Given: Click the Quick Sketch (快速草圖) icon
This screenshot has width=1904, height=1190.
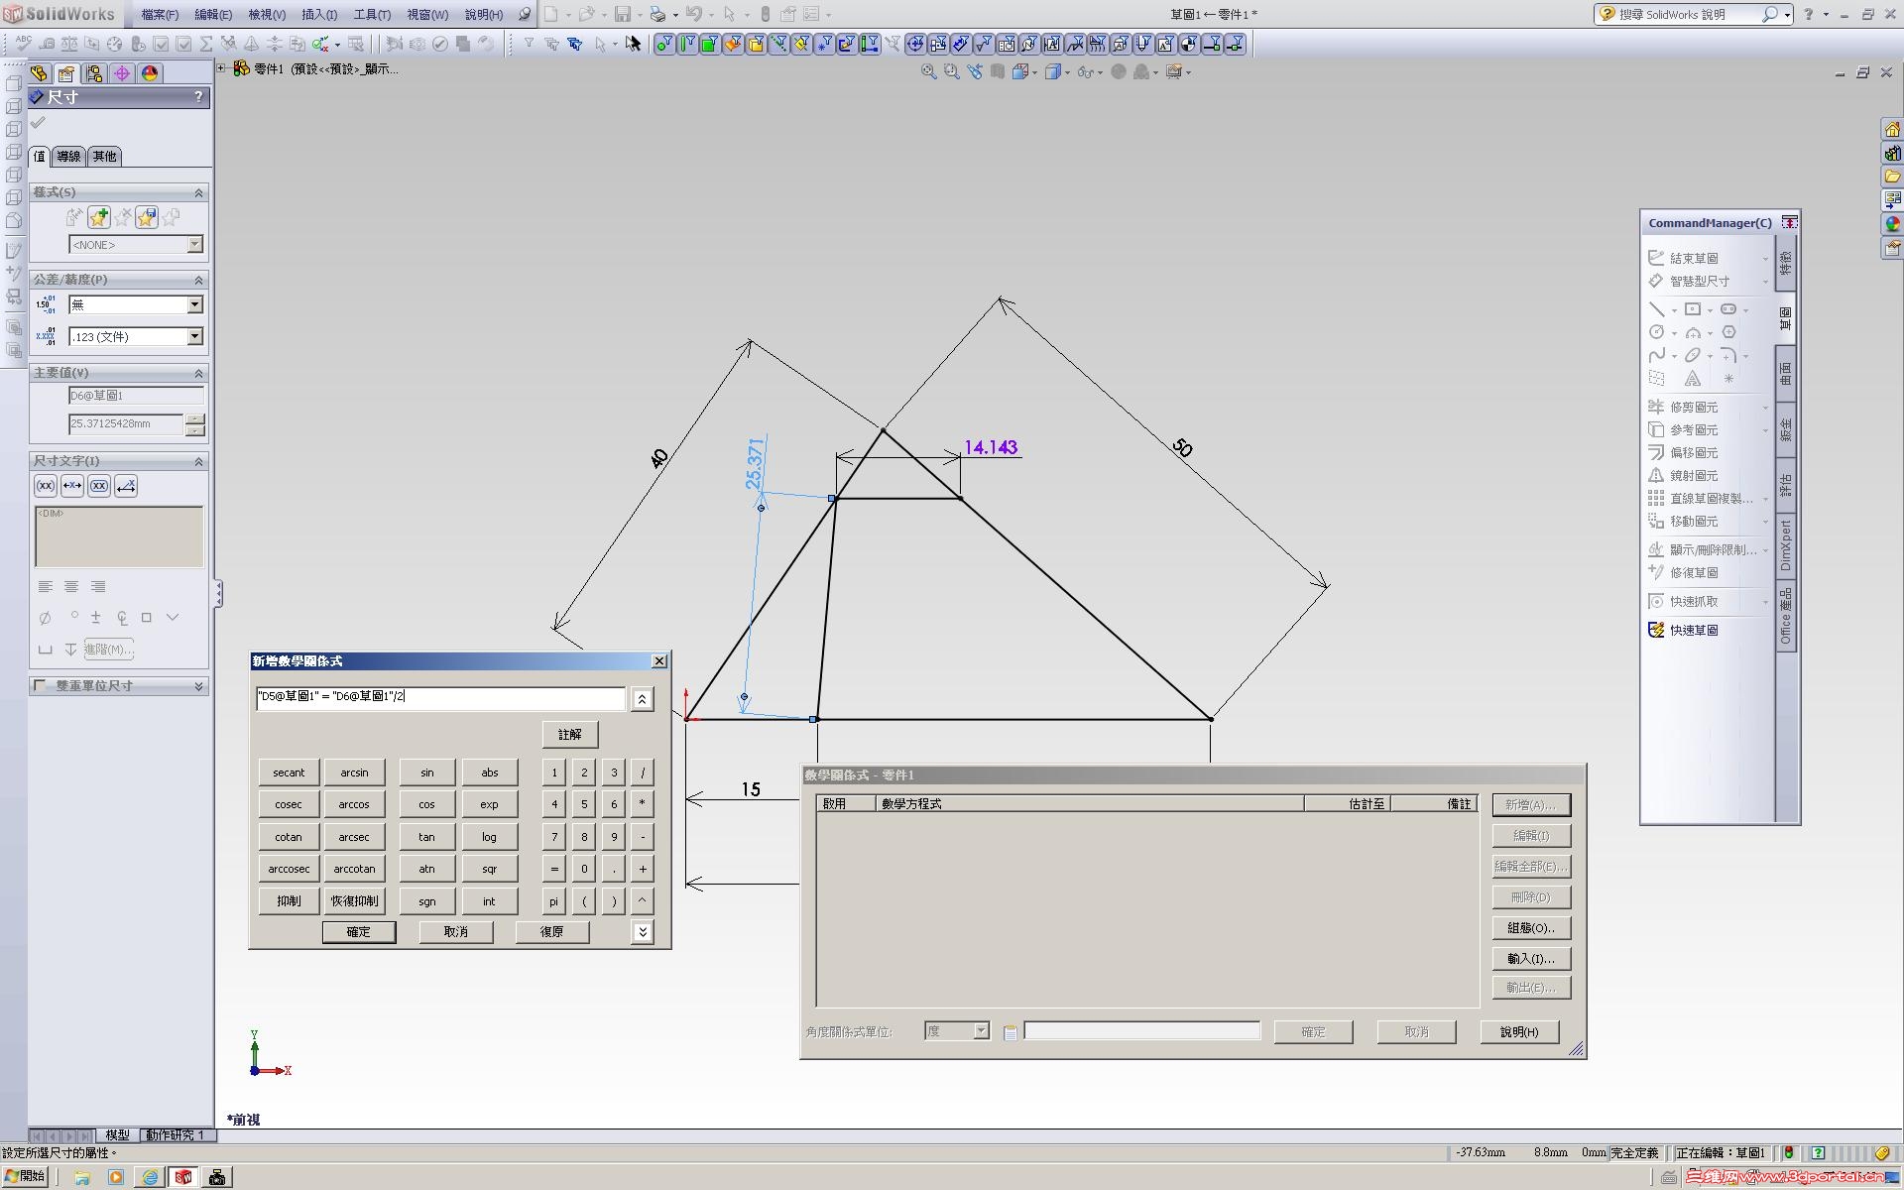Looking at the screenshot, I should click(1656, 630).
